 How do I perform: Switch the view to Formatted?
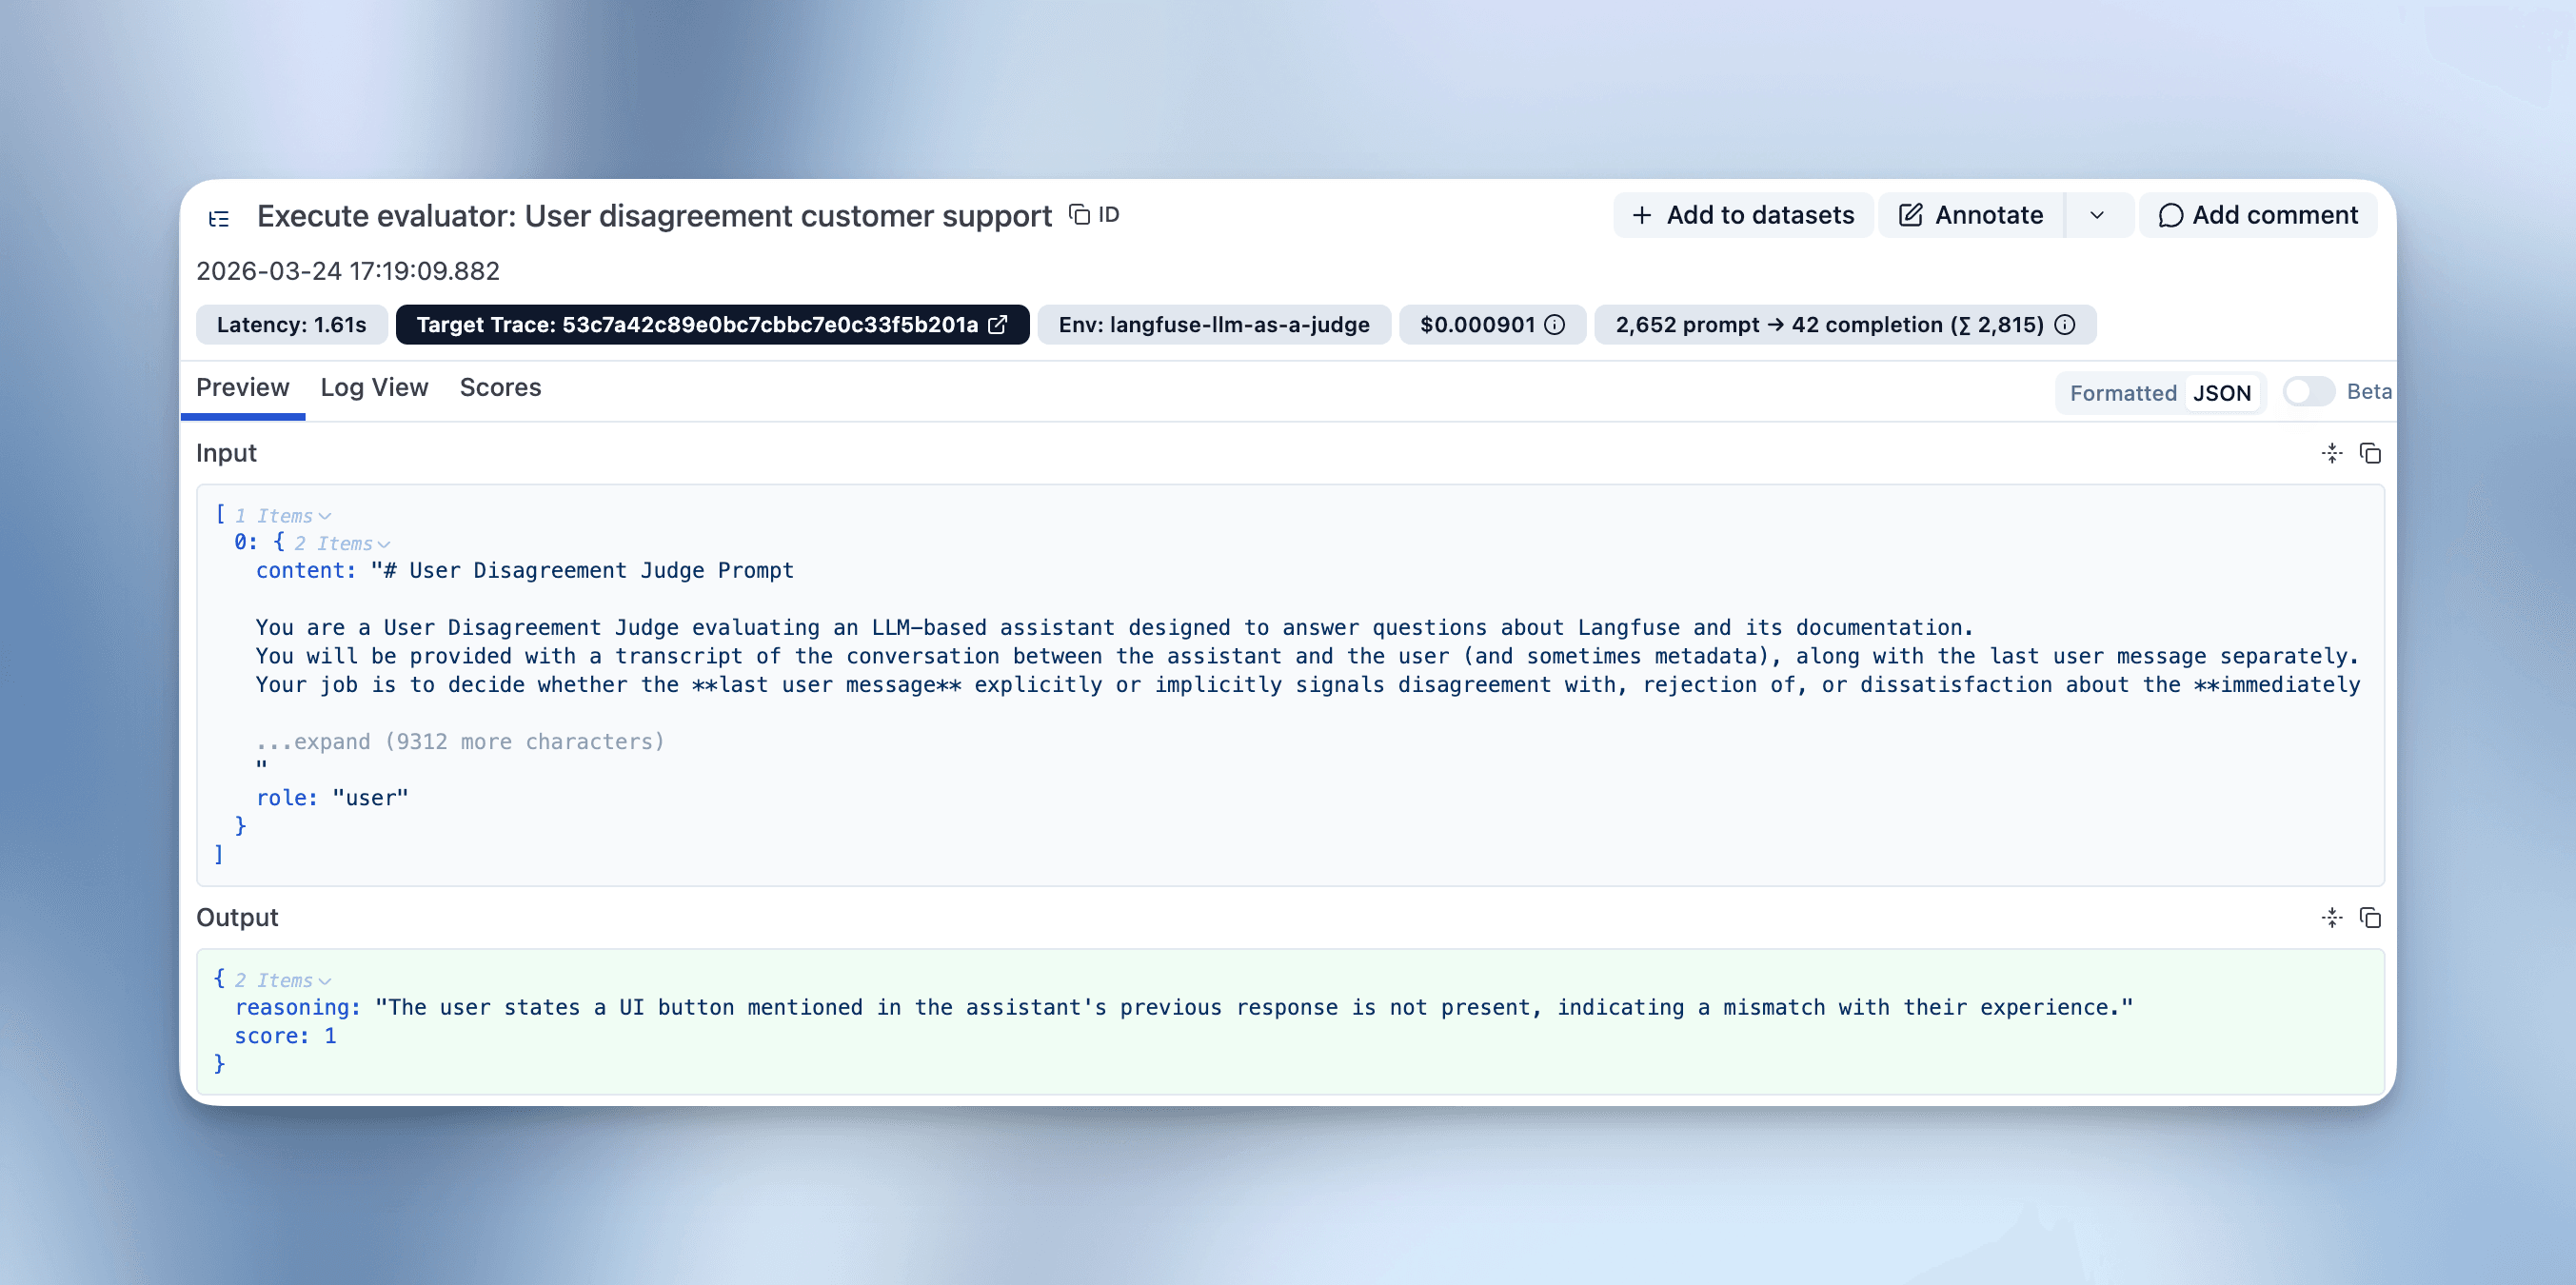2122,392
